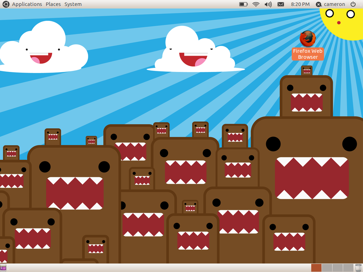Image resolution: width=363 pixels, height=272 pixels.
Task: Switch to the fourth workspace square
Action: 348,267
